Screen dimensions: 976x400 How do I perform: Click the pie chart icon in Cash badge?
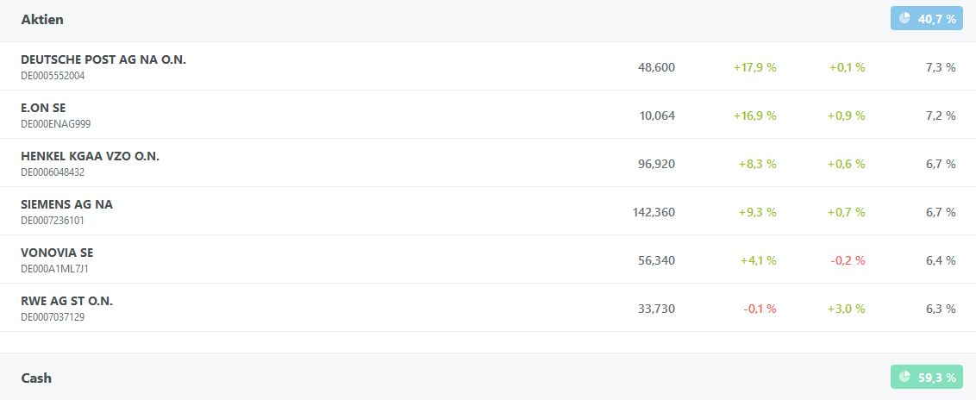click(x=904, y=377)
